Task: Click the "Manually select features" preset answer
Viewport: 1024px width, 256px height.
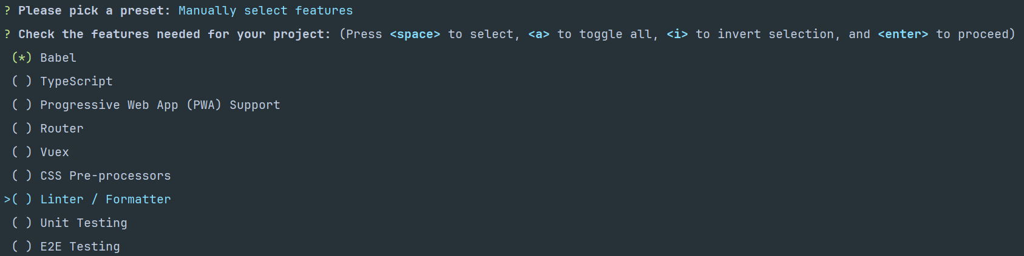Action: tap(265, 11)
